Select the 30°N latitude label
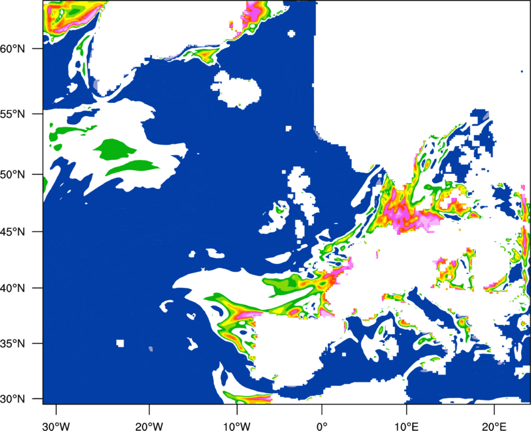 tap(13, 399)
